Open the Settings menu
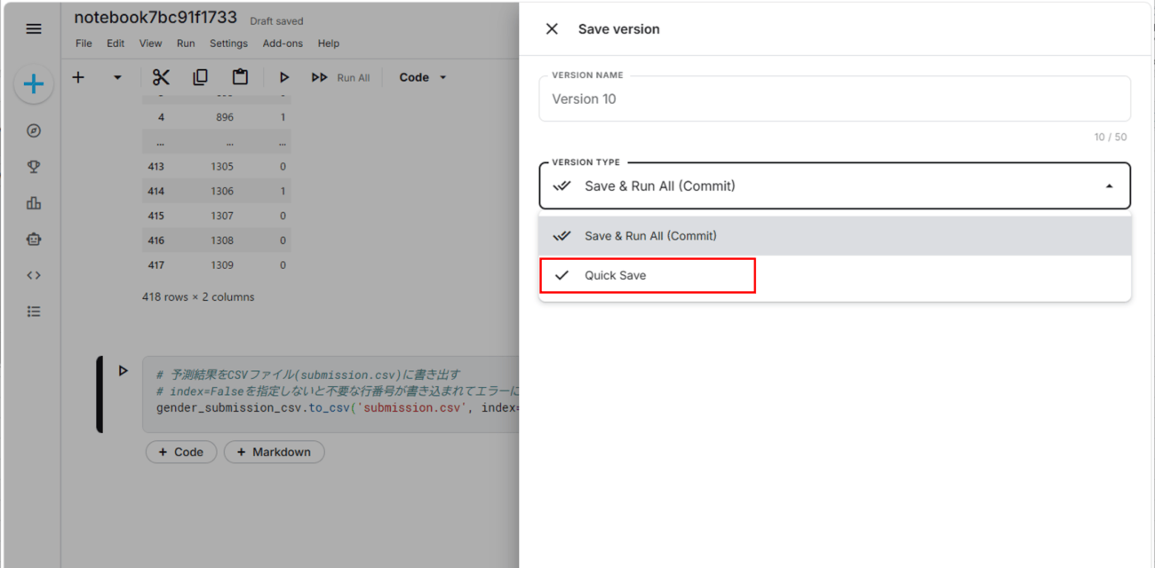Viewport: 1155px width, 568px height. click(x=228, y=43)
